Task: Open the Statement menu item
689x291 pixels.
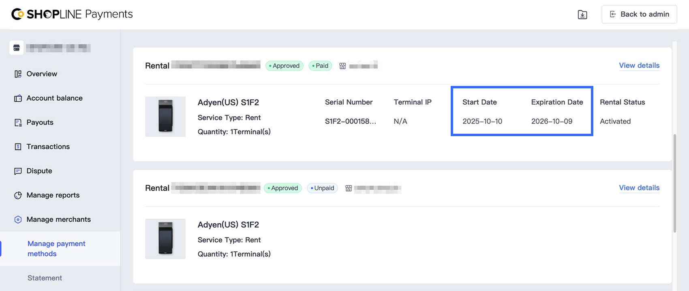Action: pos(45,278)
